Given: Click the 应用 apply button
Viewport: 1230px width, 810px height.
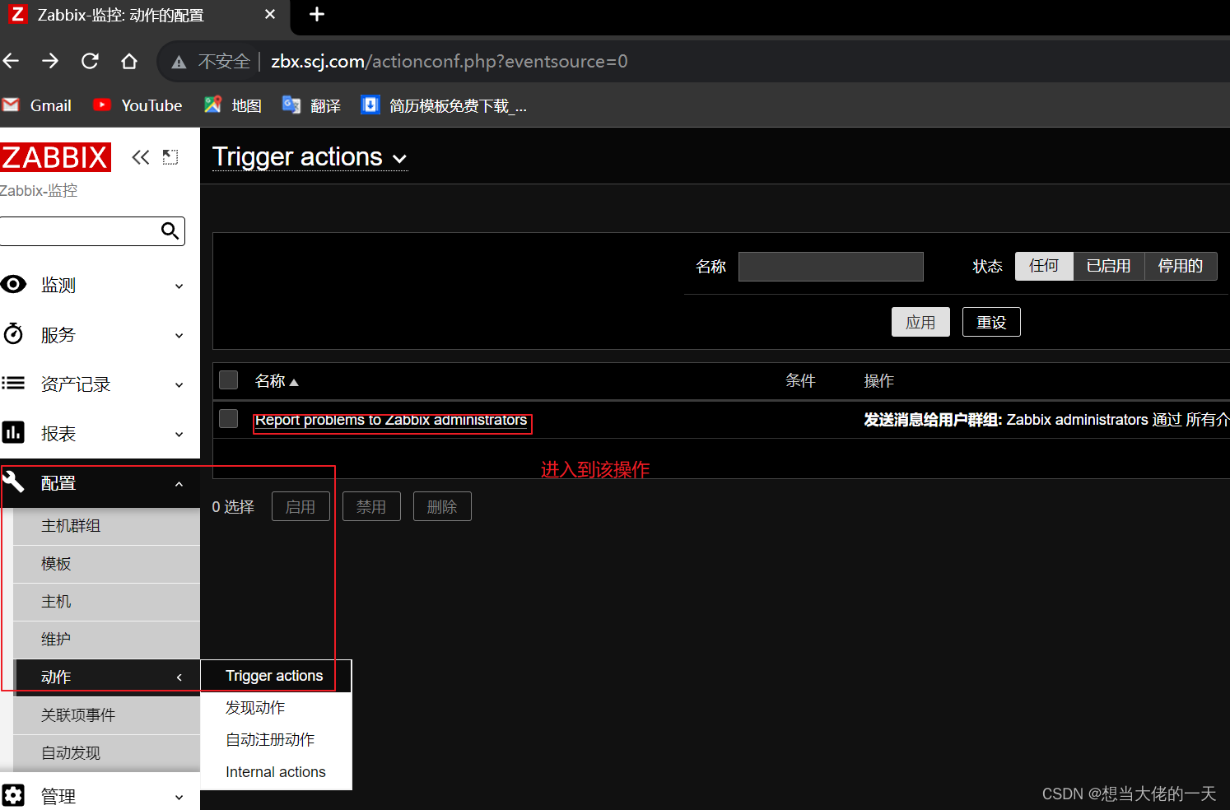Looking at the screenshot, I should [x=920, y=322].
